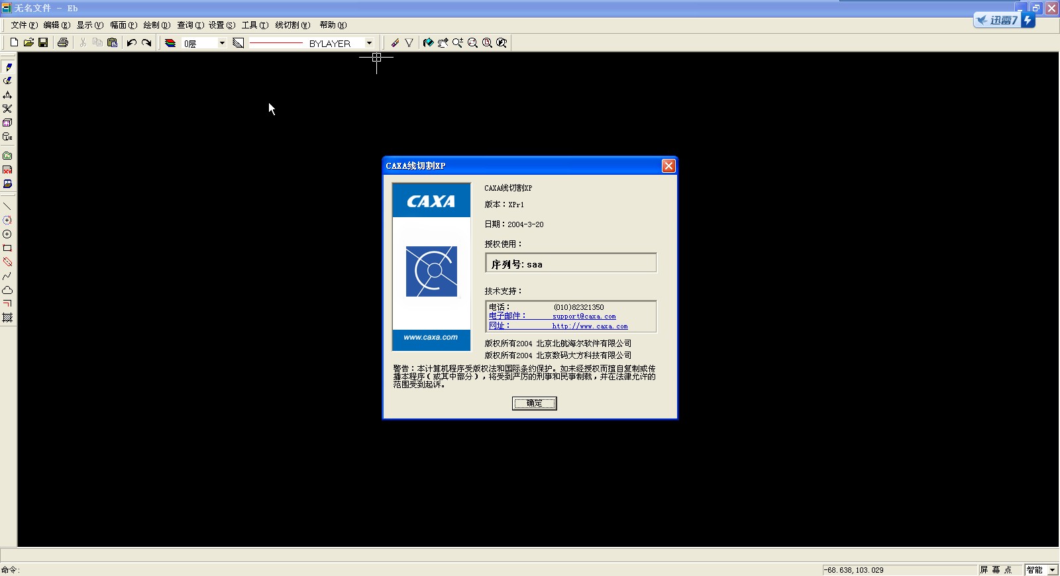Screen dimensions: 1060x576
Task: Select the Rectangle drawing tool
Action: point(7,248)
